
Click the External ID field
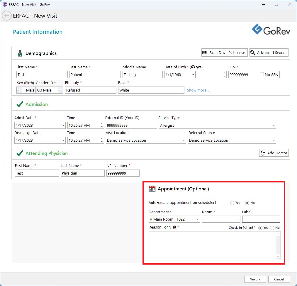tap(131, 126)
